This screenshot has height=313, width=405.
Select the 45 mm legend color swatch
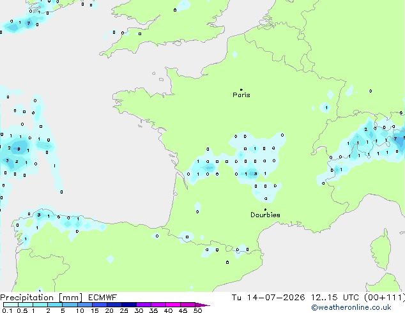(x=188, y=305)
